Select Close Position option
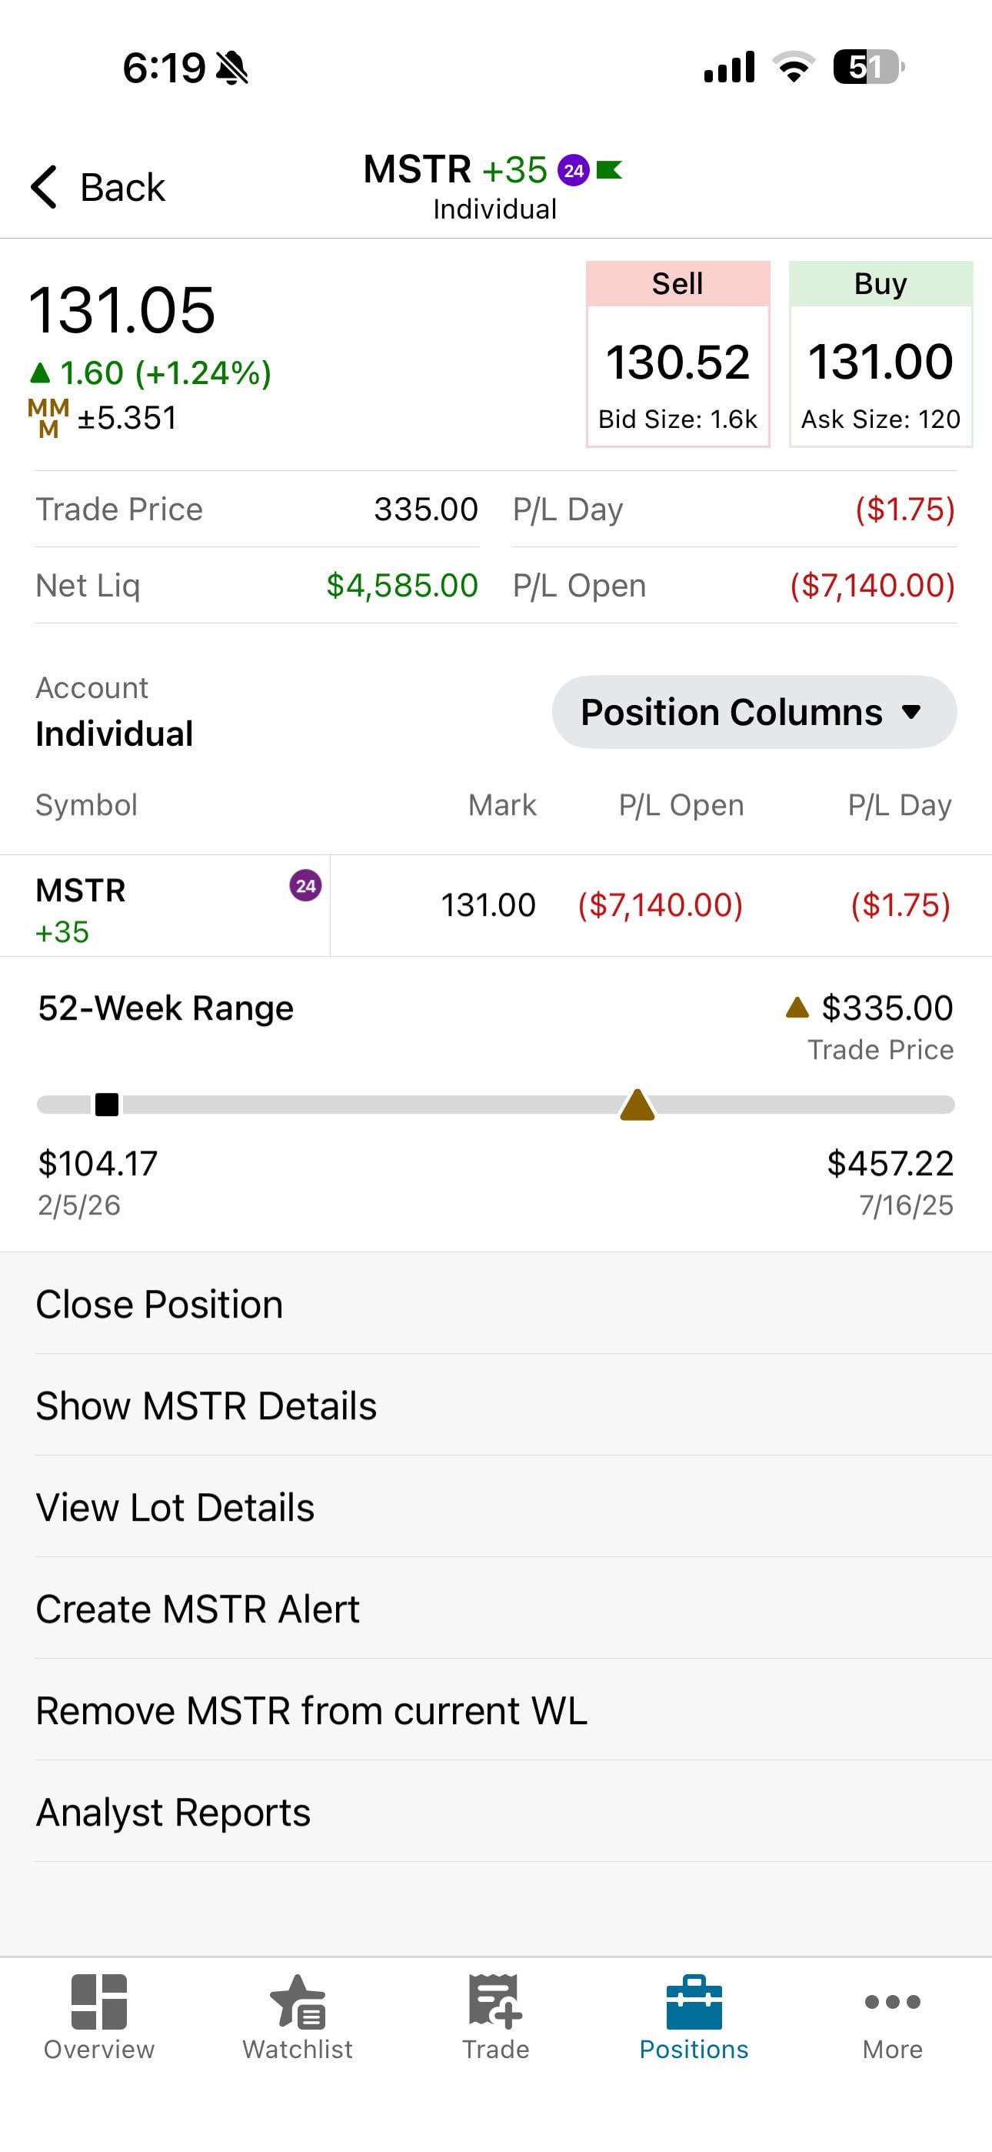Viewport: 992px width, 2152px height. click(x=159, y=1304)
